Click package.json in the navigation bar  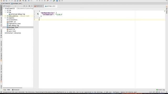point(16,3)
